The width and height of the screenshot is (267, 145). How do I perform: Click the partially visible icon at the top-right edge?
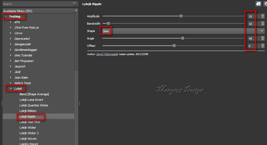(x=265, y=4)
